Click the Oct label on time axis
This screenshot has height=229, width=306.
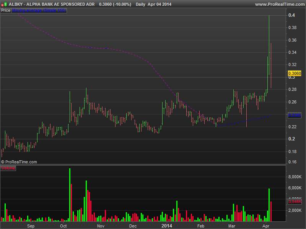pos(63,226)
